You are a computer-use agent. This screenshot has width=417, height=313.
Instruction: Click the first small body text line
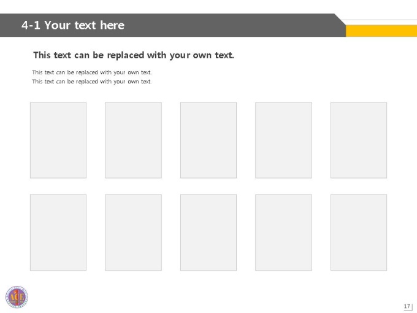92,72
